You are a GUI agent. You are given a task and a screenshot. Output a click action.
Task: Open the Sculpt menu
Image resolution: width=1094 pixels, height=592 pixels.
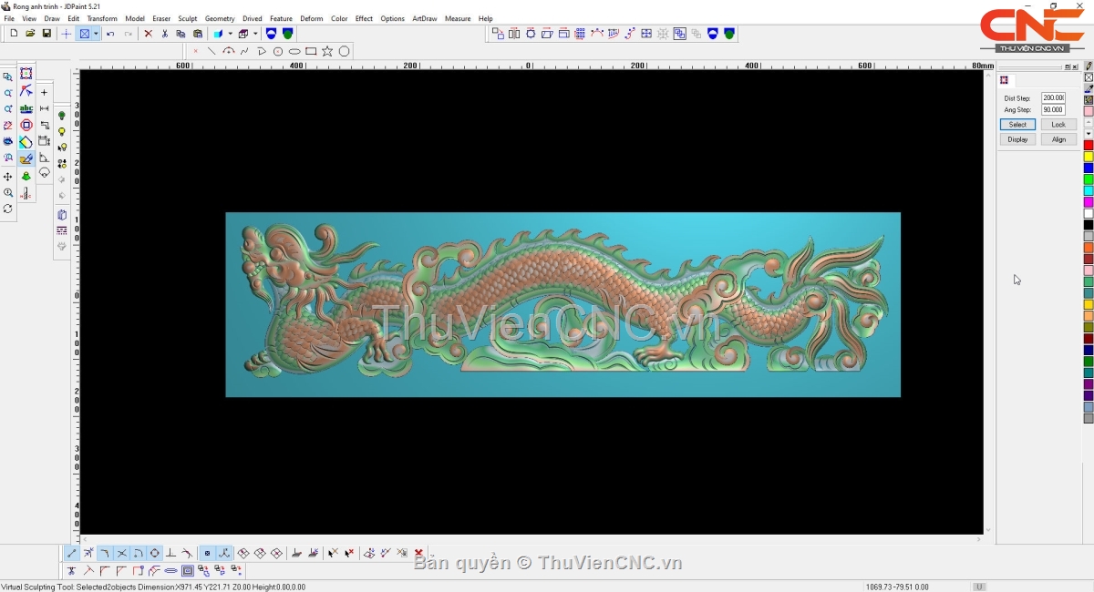[x=187, y=18]
